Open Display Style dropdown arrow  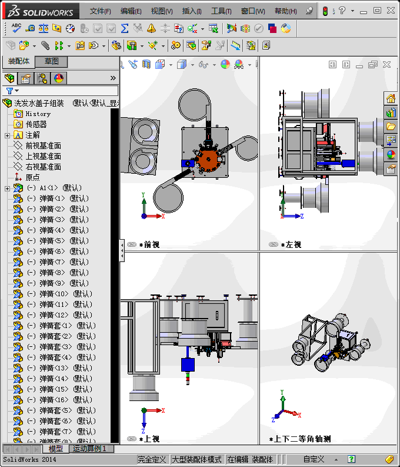click(x=193, y=65)
